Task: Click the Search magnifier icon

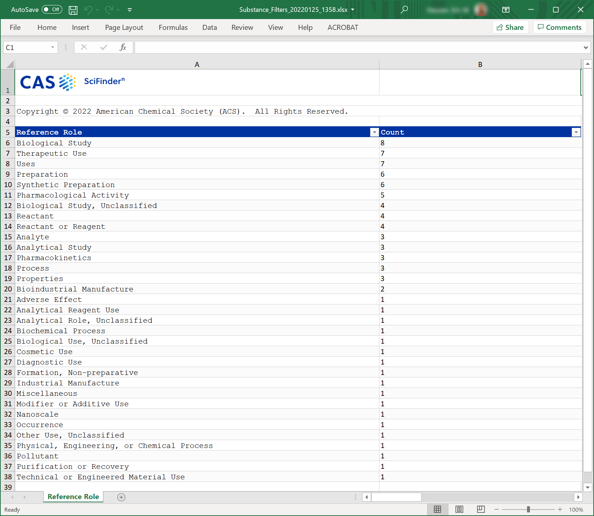Action: pos(404,10)
